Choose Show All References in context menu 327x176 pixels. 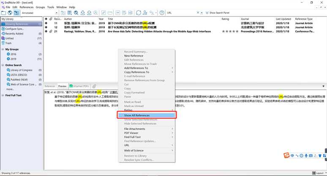coord(147,115)
